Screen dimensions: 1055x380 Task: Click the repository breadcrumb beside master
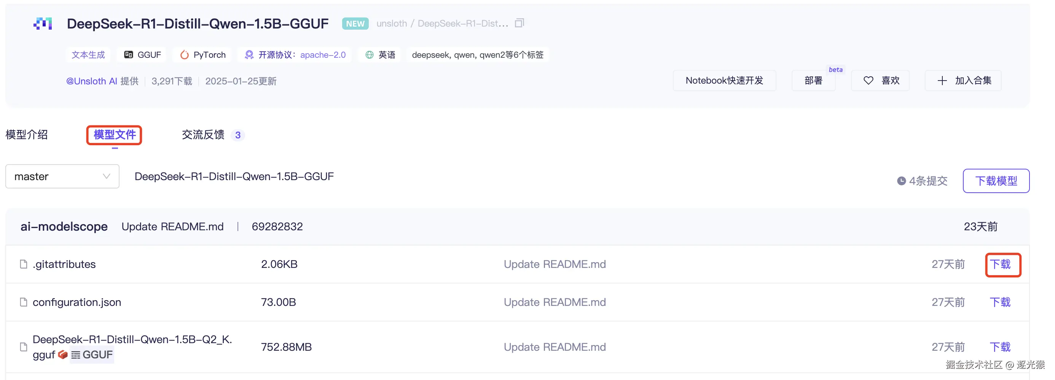[x=234, y=176]
